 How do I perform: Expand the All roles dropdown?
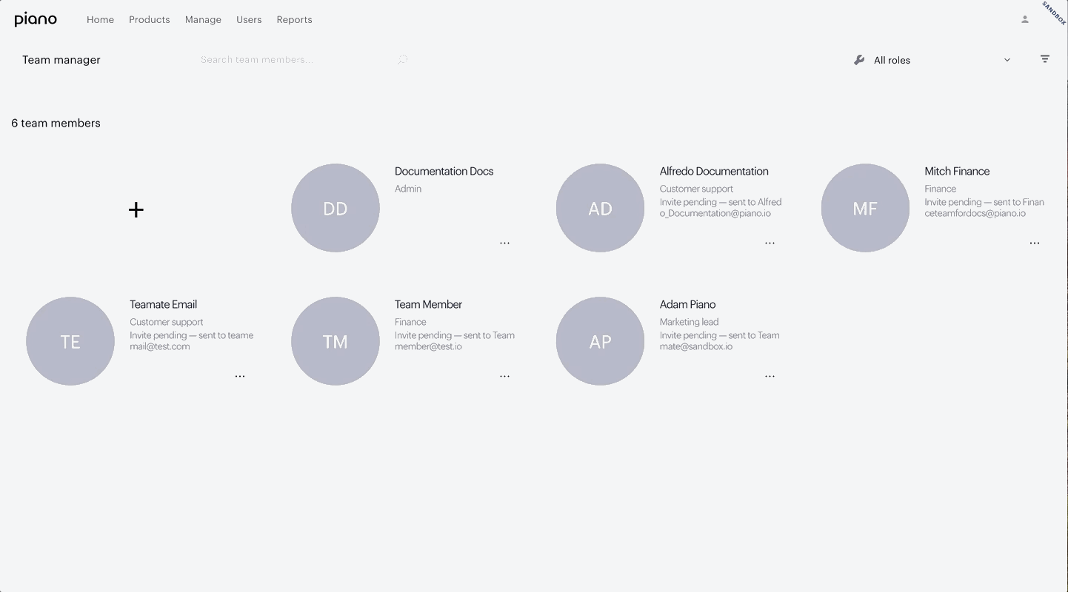932,60
